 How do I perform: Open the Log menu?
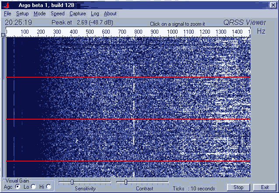click(x=95, y=14)
